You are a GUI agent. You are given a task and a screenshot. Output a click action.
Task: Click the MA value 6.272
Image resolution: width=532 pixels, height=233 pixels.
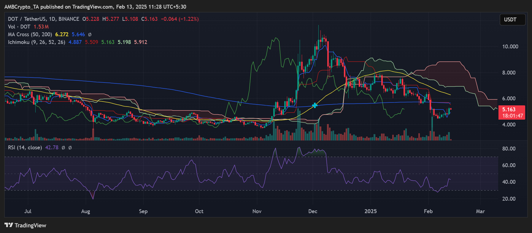[62, 34]
